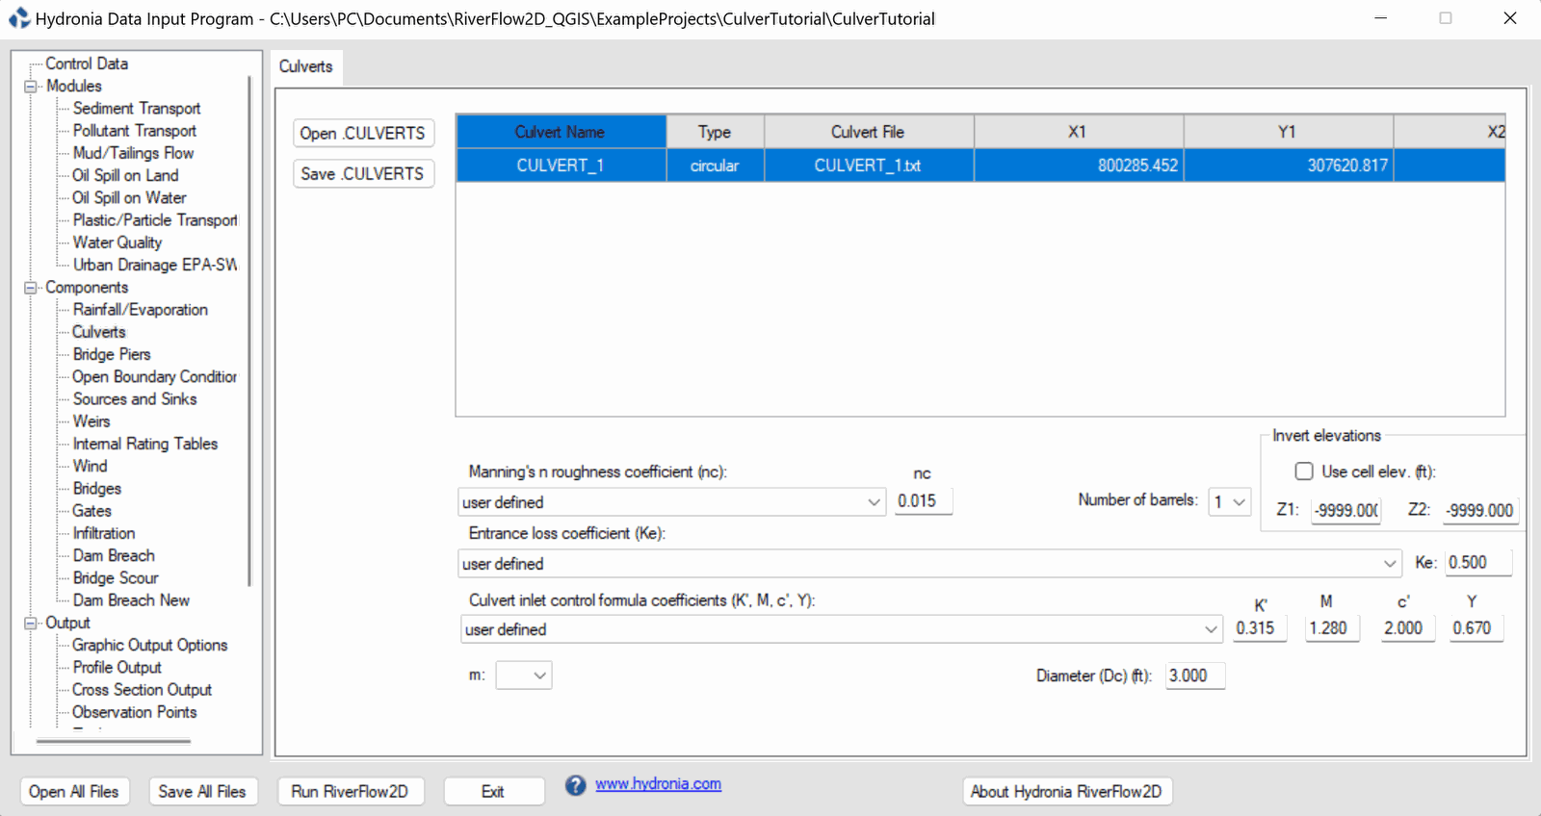Viewport: 1541px width, 816px height.
Task: Enable the Use cell elev. checkbox
Action: click(1304, 472)
